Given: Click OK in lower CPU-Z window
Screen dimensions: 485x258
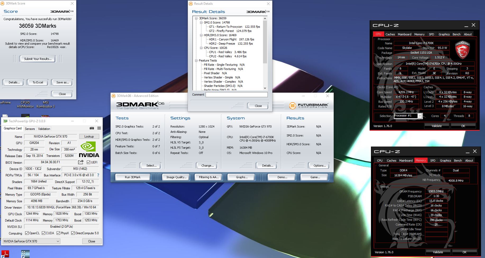Looking at the screenshot, I should 464,252.
